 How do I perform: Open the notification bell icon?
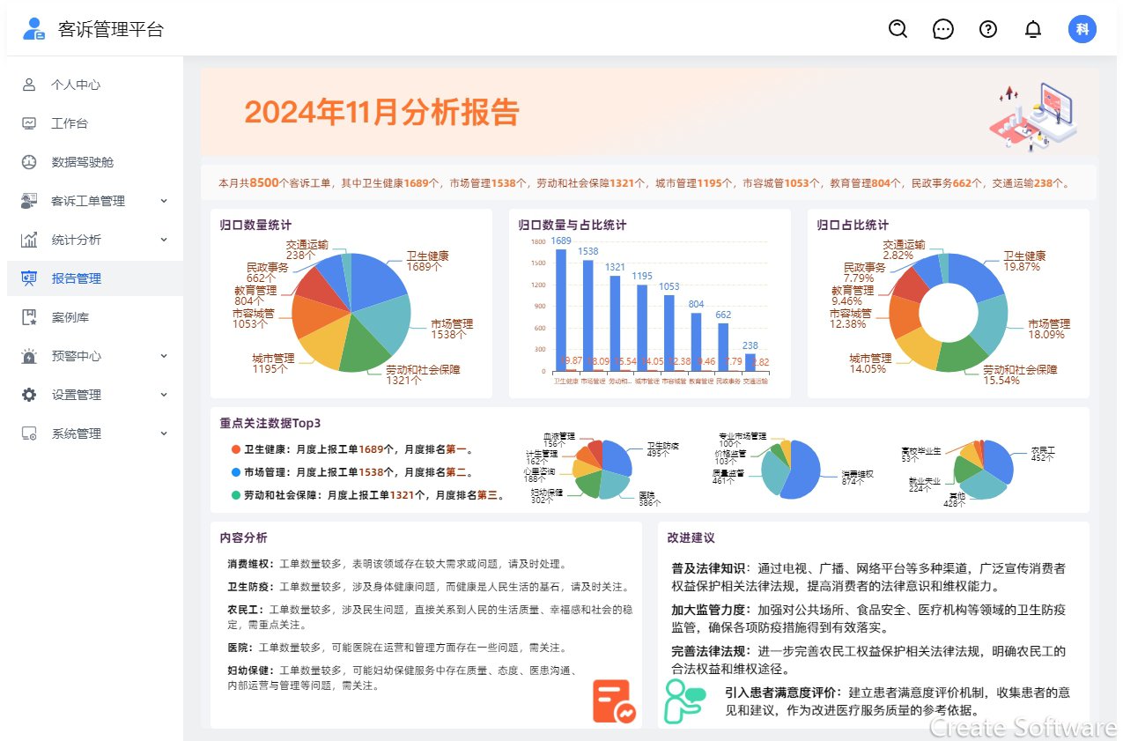click(1032, 29)
